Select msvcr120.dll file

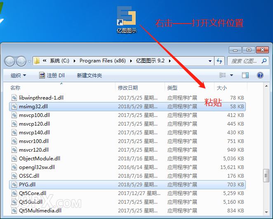pos(127,150)
